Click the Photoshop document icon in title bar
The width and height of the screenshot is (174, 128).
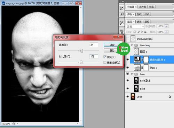pyautogui.click(x=3, y=3)
